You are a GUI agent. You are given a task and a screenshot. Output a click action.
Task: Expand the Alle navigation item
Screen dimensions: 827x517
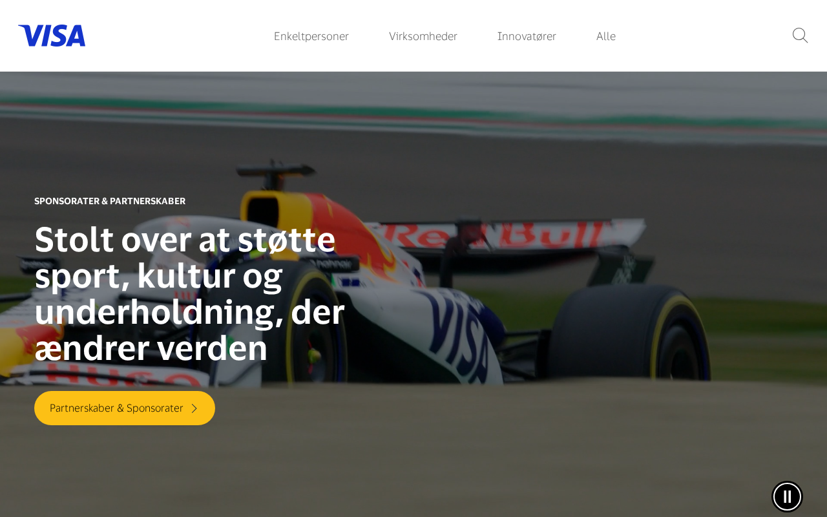point(606,36)
